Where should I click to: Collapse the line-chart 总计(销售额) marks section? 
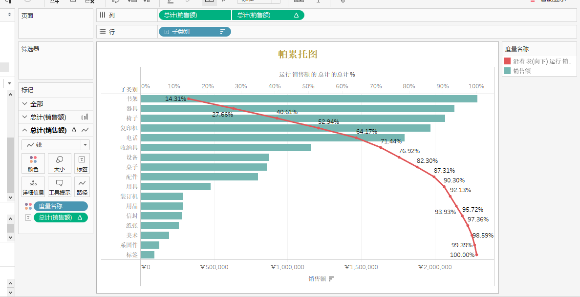coord(25,130)
